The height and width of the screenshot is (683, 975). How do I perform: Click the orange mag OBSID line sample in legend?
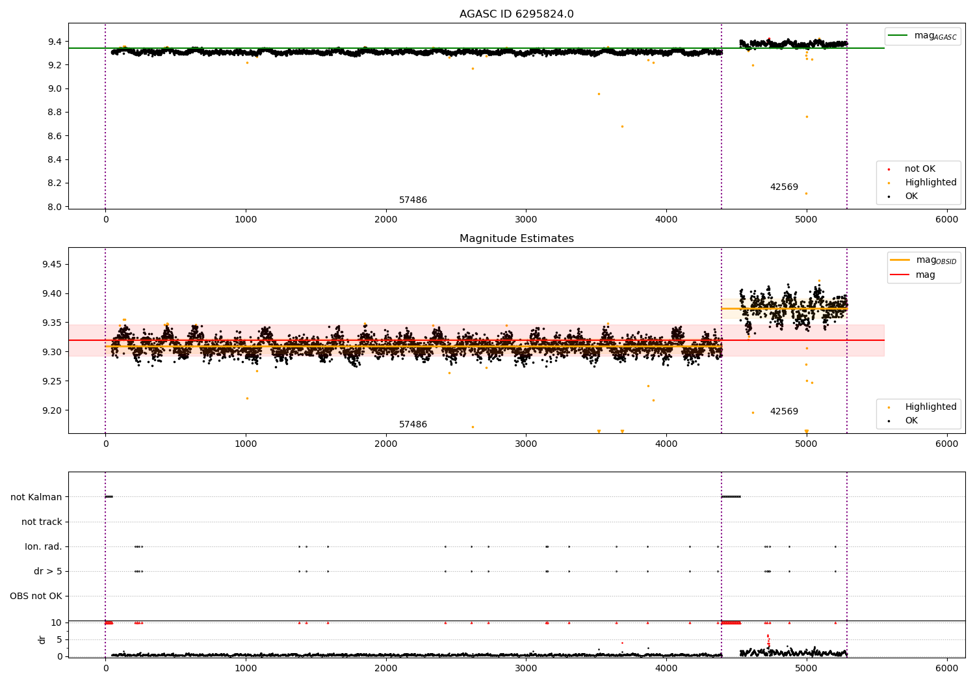tap(900, 260)
